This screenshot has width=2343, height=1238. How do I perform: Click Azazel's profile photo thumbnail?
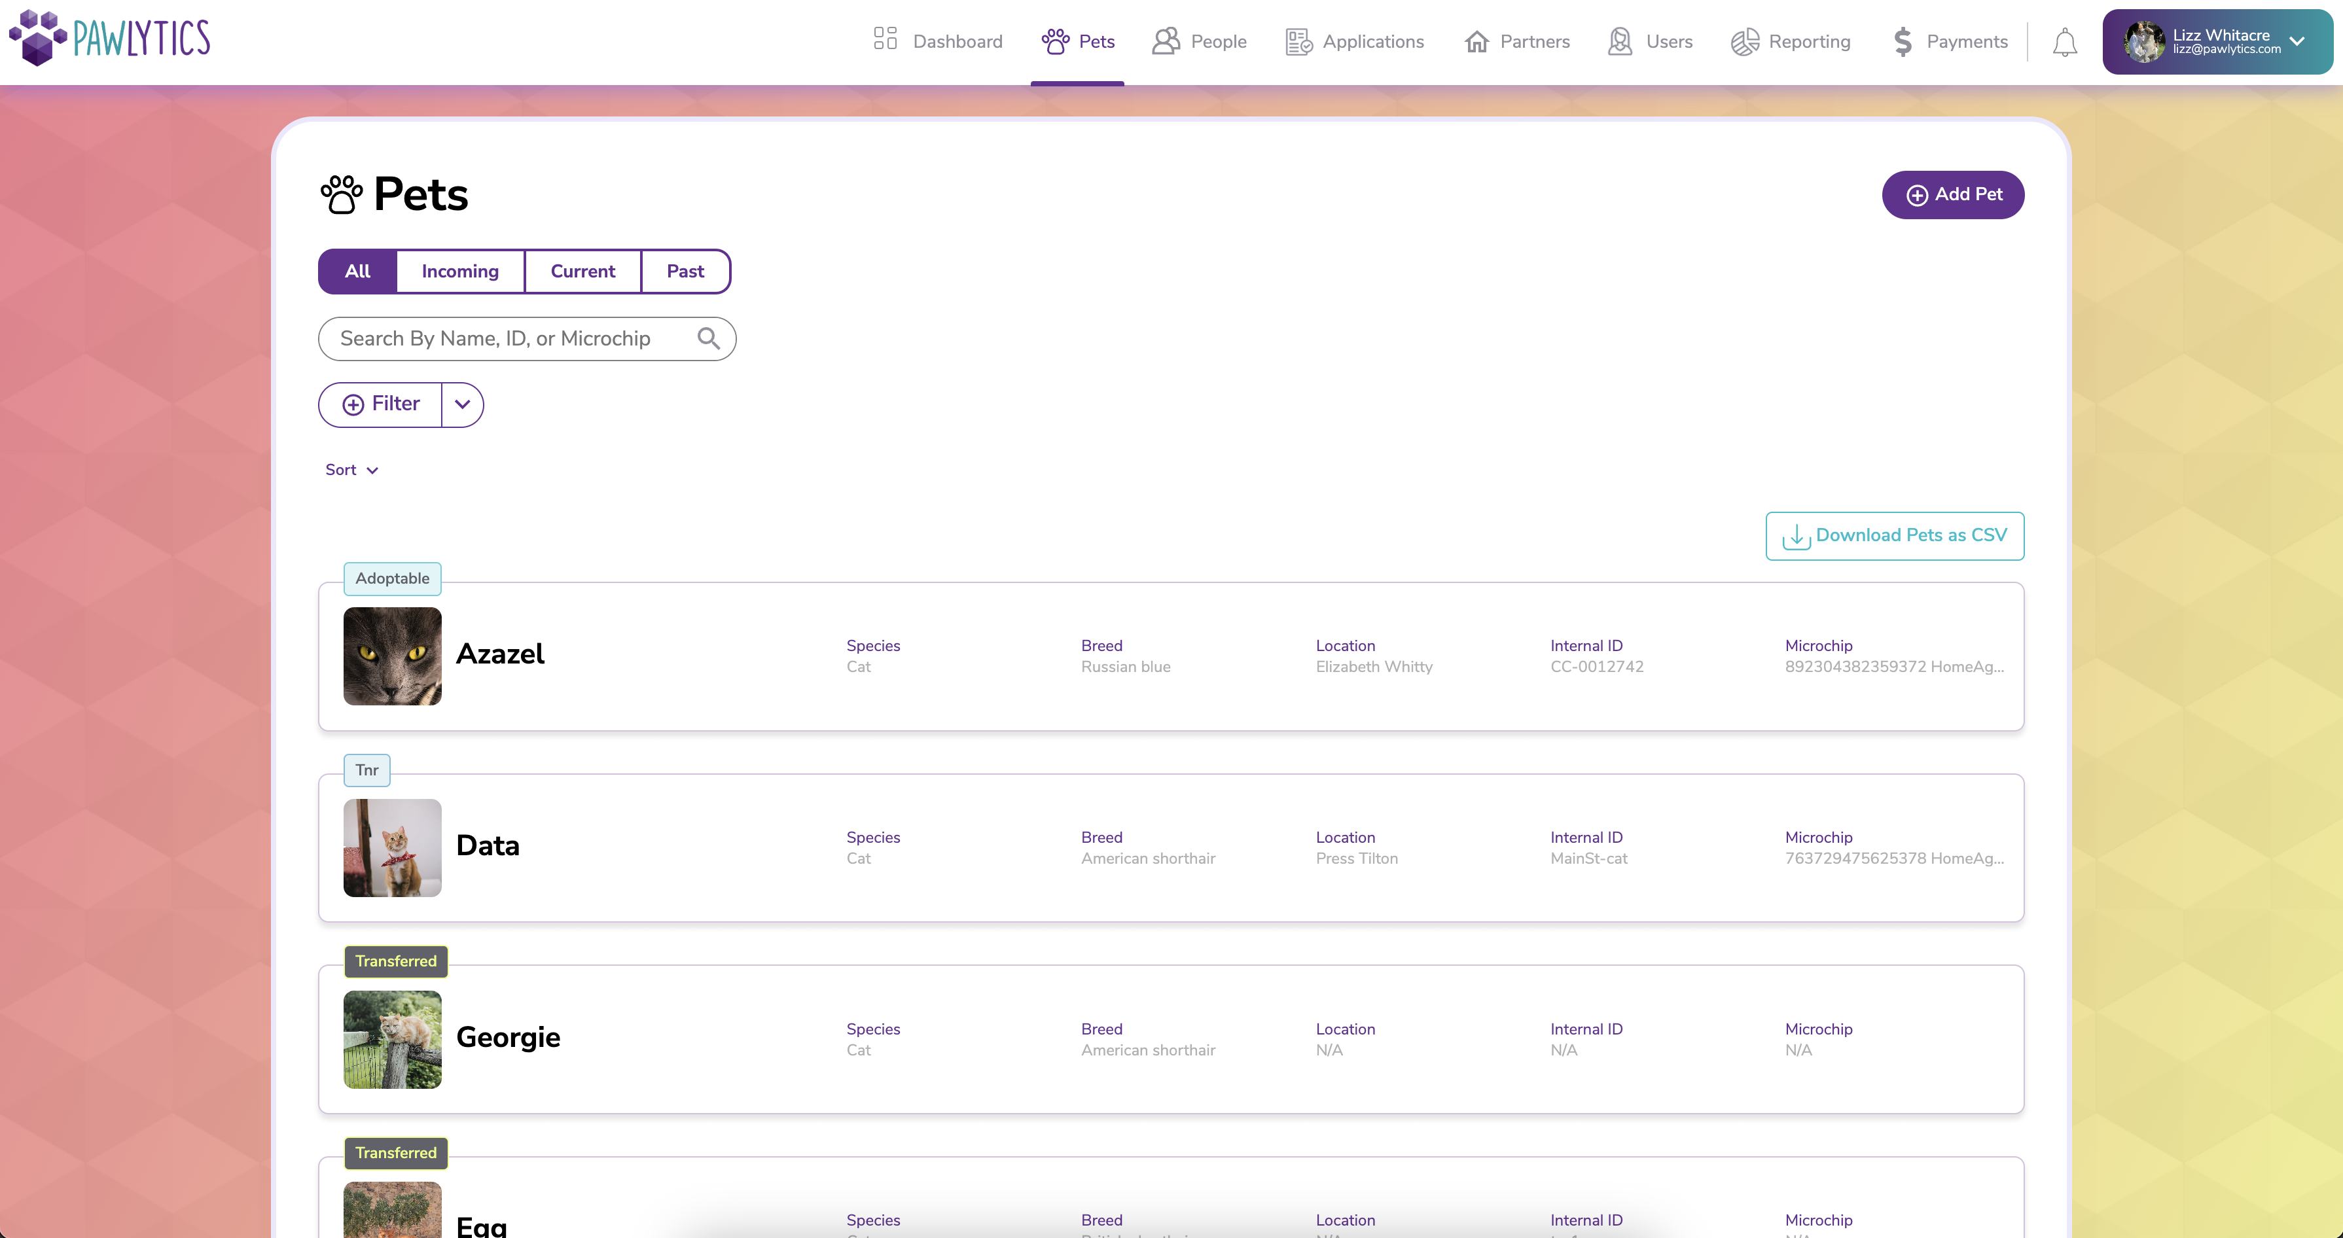392,656
